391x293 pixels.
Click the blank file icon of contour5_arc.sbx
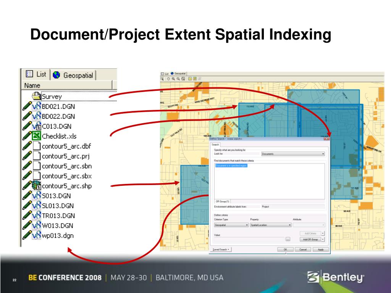pos(36,176)
